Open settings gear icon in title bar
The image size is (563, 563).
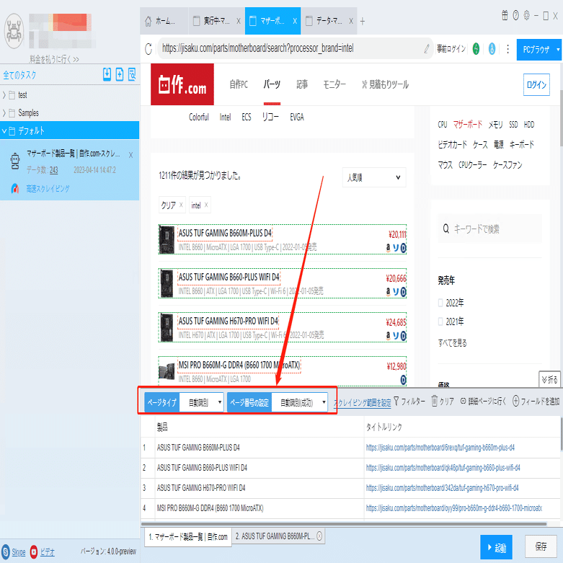pos(526,15)
